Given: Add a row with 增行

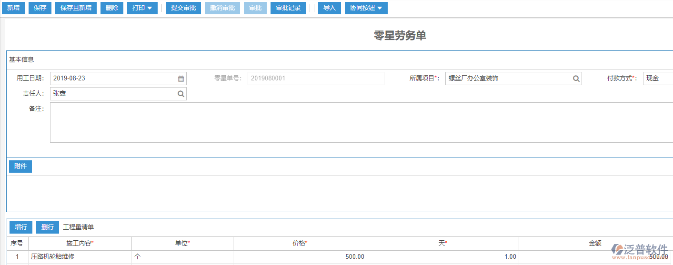Looking at the screenshot, I should [20, 227].
